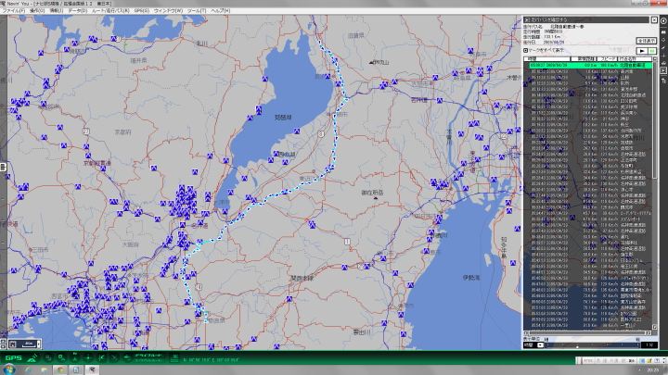
Task: Sort by the speed column header
Action: [607, 58]
